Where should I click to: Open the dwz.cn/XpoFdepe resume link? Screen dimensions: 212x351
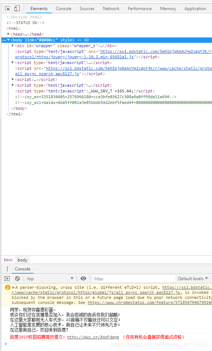[93, 337]
